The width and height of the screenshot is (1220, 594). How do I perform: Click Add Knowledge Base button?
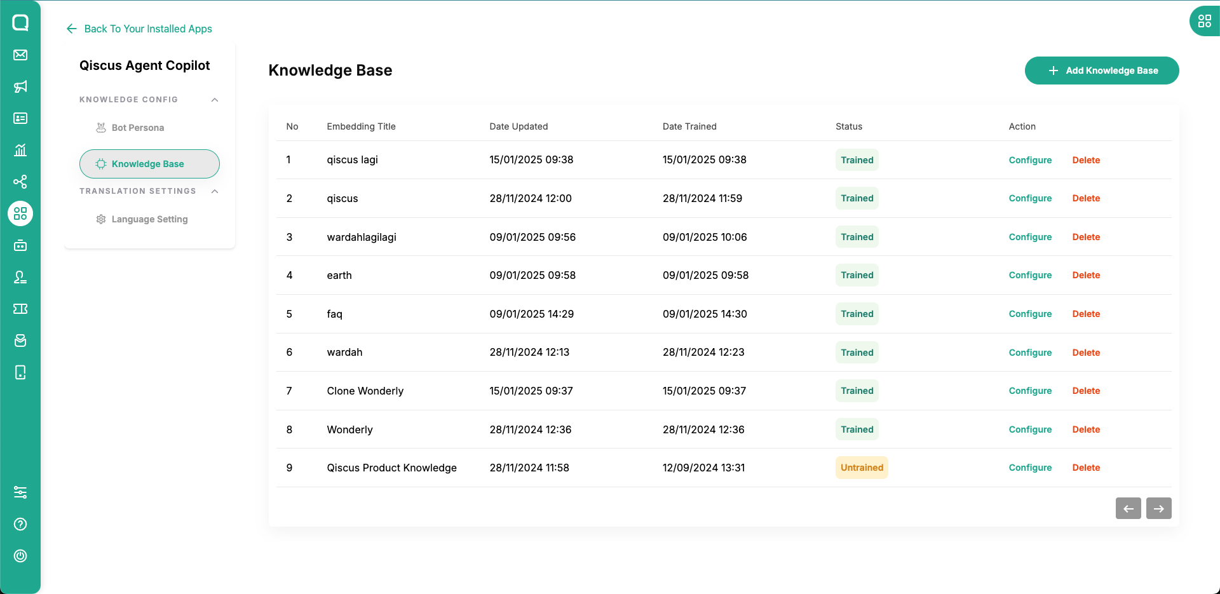point(1102,71)
